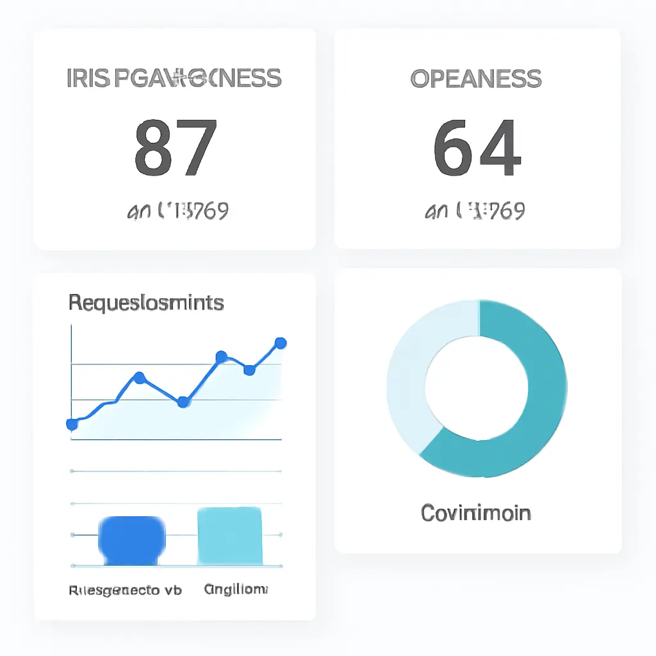Select the OPEANESS metric card

475,138
